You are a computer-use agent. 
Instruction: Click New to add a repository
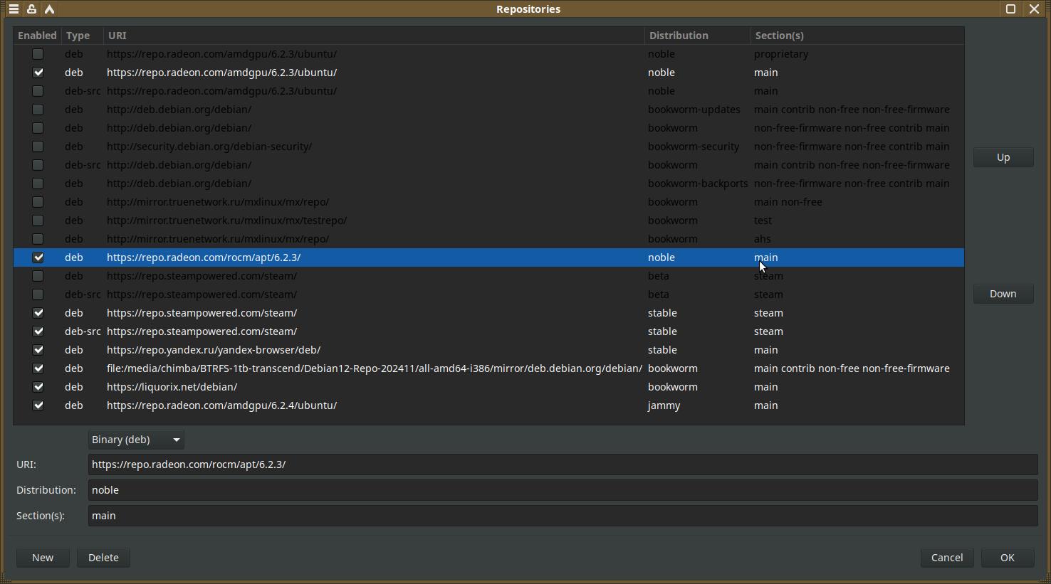click(x=43, y=558)
